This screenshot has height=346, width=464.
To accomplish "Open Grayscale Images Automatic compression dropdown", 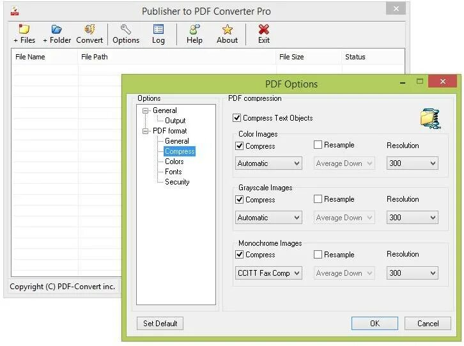I will 268,218.
